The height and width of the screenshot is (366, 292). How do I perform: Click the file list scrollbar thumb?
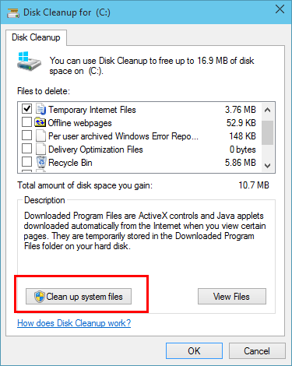pyautogui.click(x=267, y=132)
